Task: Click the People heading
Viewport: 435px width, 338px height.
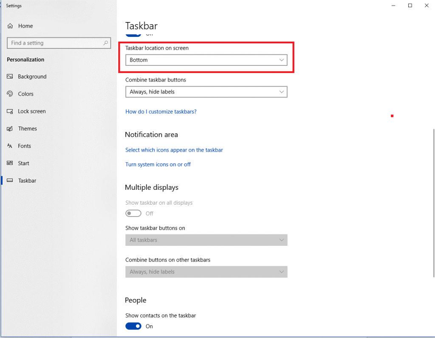Action: pos(136,300)
